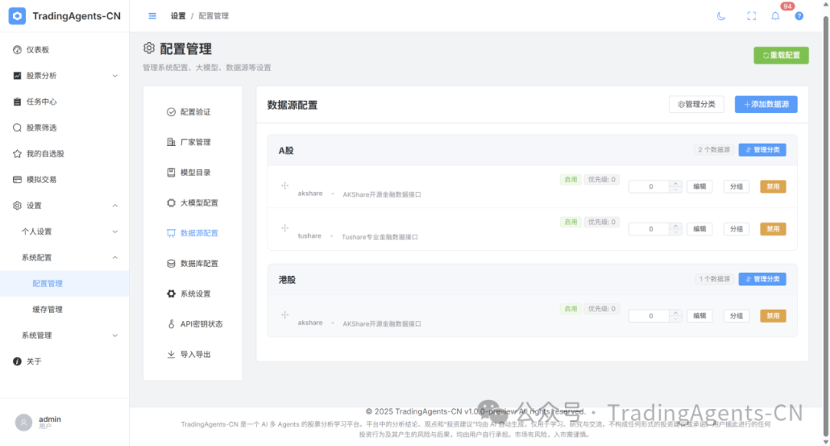Click drag handle for A股 akshare row
830x446 pixels.
pyautogui.click(x=284, y=185)
